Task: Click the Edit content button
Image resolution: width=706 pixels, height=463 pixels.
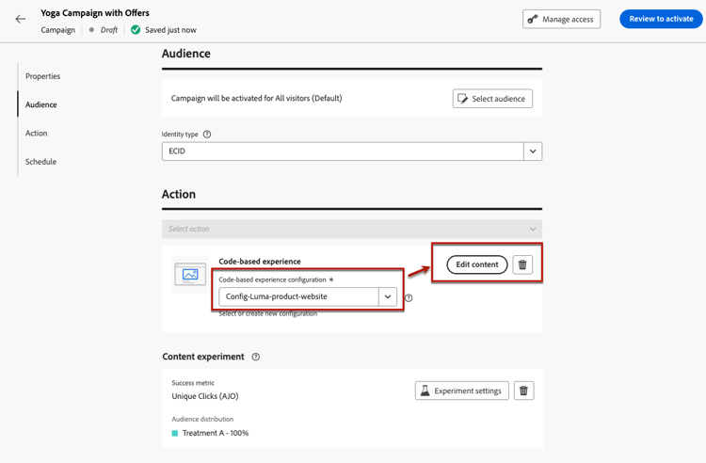Action: click(477, 264)
